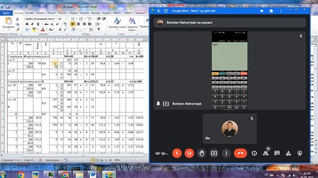The width and height of the screenshot is (318, 178).
Task: Toggle the show paragraph marks (¶) icon
Action: [x=99, y=30]
